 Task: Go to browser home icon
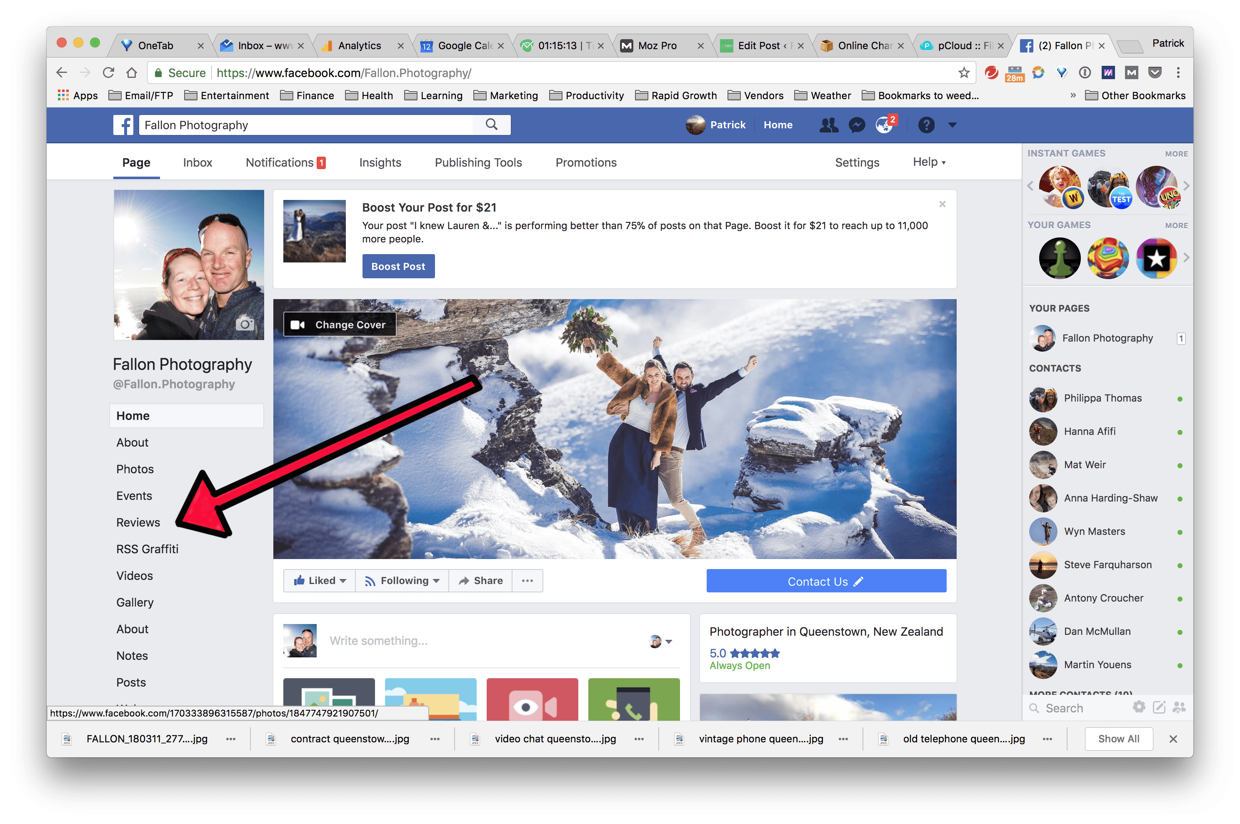[x=131, y=72]
